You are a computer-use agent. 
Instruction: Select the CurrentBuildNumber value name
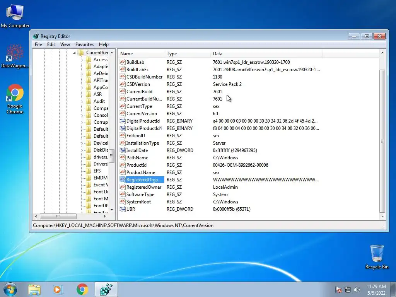144,99
